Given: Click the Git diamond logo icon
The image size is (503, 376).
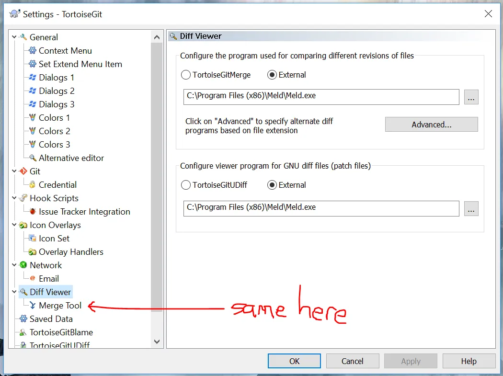Looking at the screenshot, I should click(23, 171).
